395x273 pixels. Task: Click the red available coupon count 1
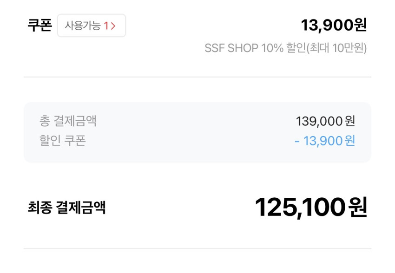coord(106,26)
